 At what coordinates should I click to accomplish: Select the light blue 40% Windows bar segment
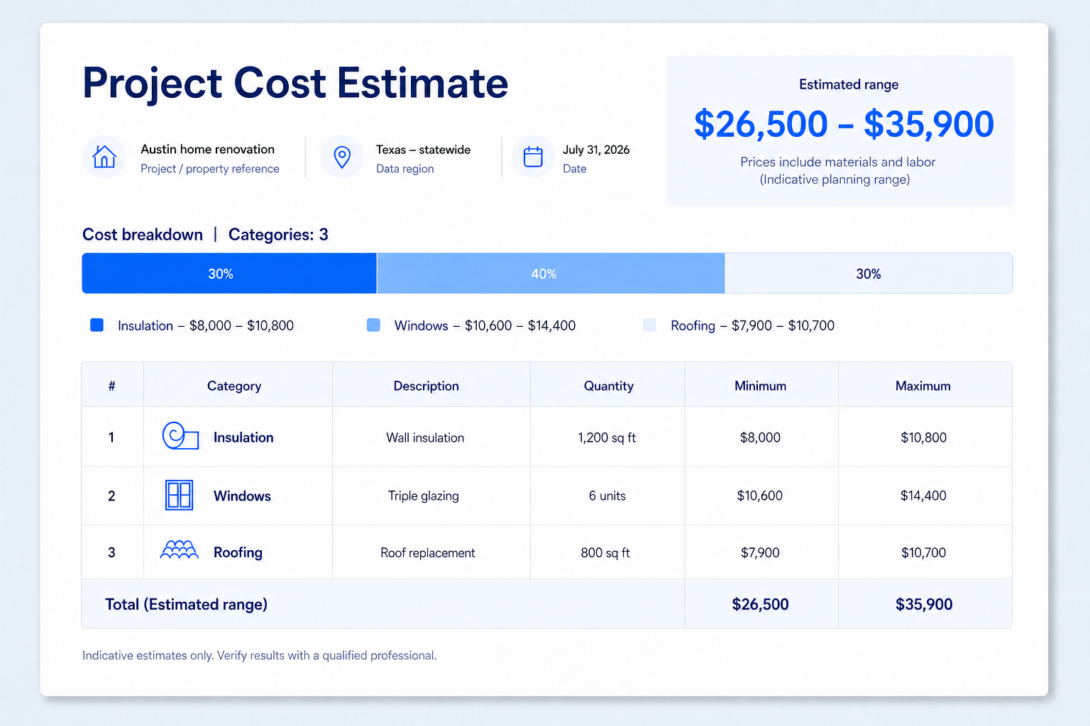[551, 273]
